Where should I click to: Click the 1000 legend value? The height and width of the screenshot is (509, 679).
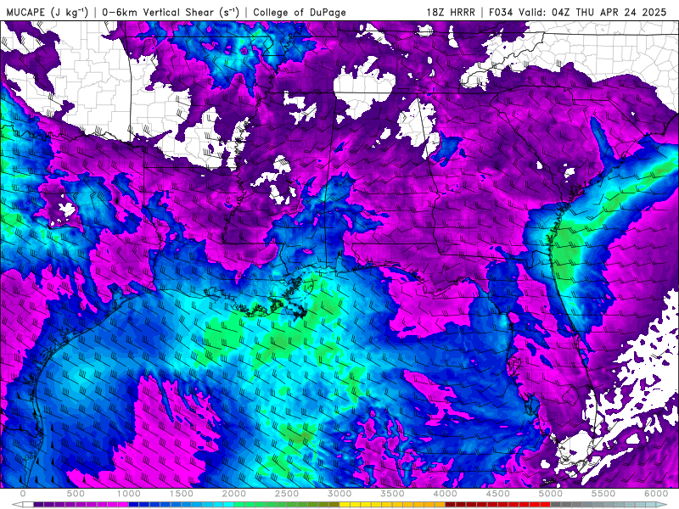point(129,494)
